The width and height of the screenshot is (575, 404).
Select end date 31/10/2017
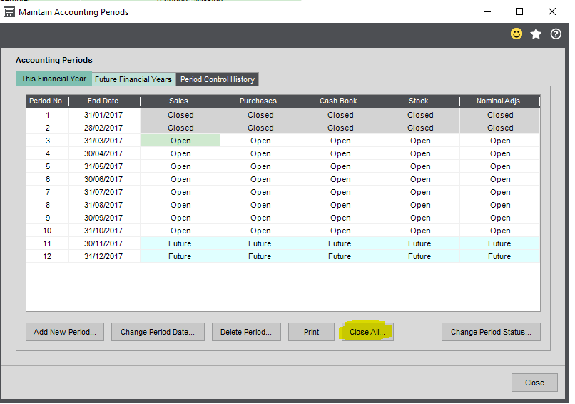pos(104,231)
